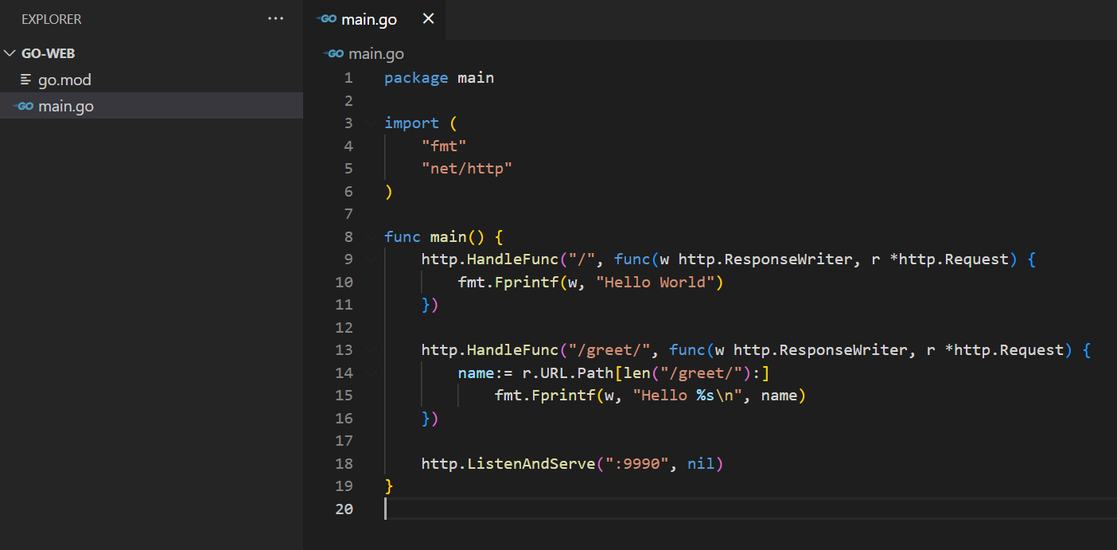
Task: Close the main.go editor tab
Action: click(x=428, y=19)
